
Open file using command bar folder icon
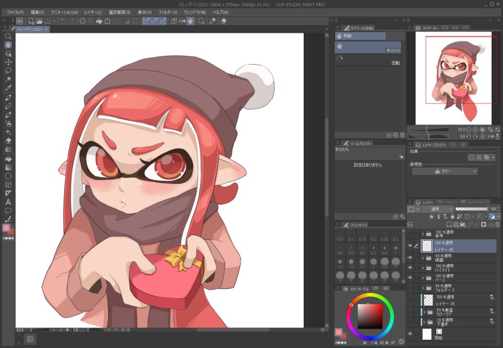39,21
